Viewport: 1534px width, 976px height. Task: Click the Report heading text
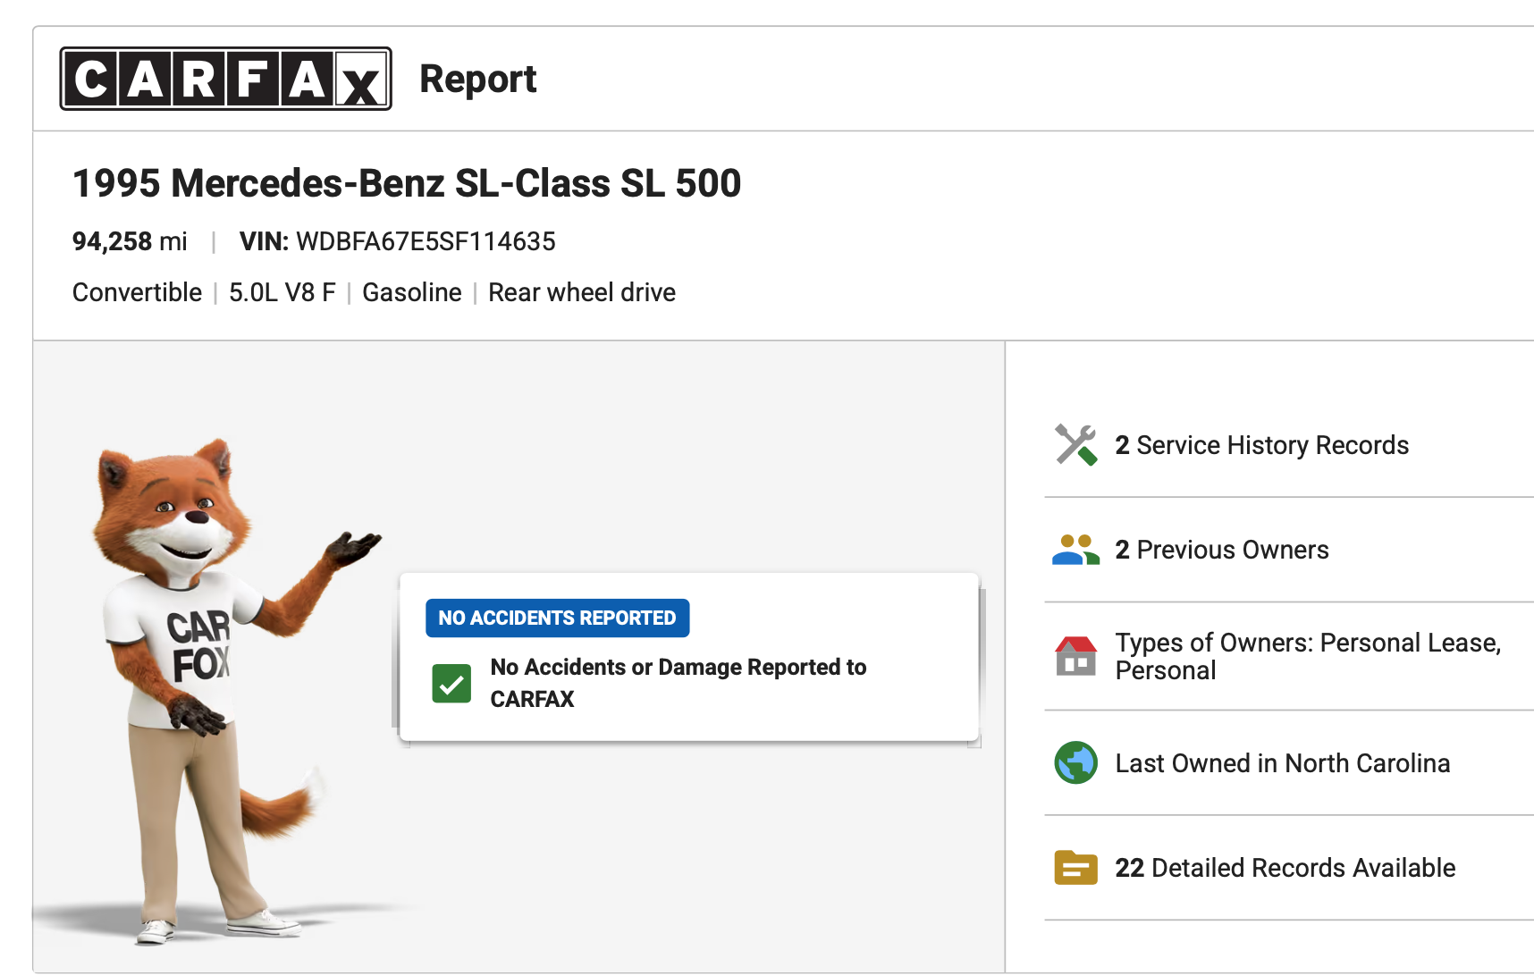click(x=477, y=80)
